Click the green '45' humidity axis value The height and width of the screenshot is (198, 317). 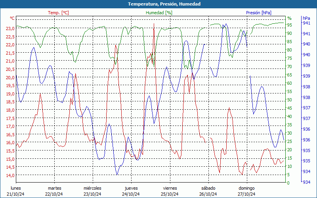(290, 108)
